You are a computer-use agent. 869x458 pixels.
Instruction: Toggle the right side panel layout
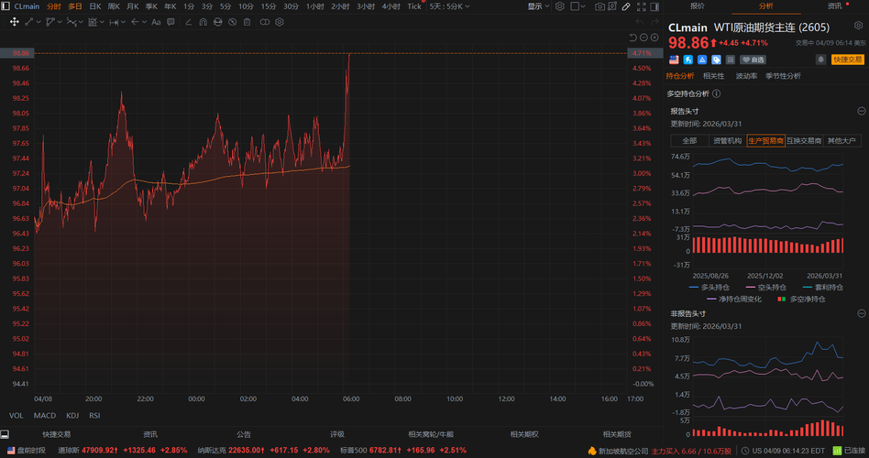(x=654, y=6)
